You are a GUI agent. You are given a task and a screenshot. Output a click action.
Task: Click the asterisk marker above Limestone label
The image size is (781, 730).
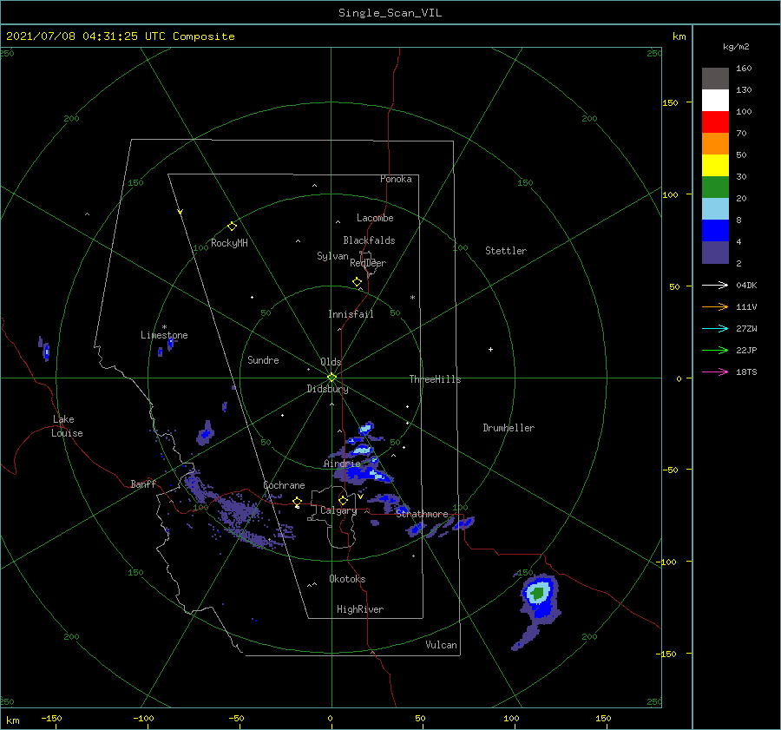[x=164, y=327]
